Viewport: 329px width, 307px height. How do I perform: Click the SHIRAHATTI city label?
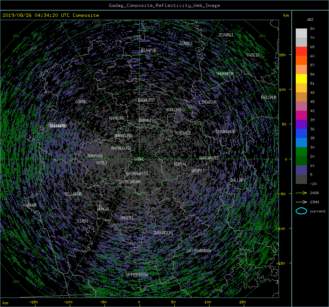[137, 174]
